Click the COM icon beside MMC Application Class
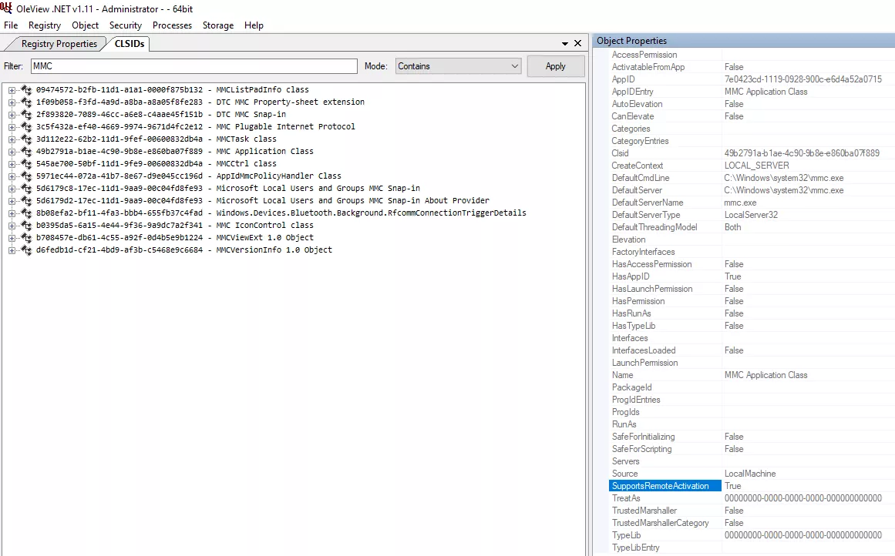This screenshot has height=556, width=895. 26,151
